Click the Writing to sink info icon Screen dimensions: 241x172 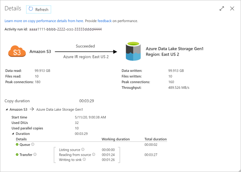click(x=84, y=159)
